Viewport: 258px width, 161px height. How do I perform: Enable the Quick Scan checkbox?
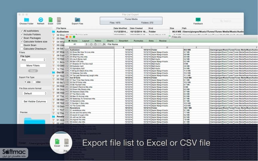pos(21,45)
